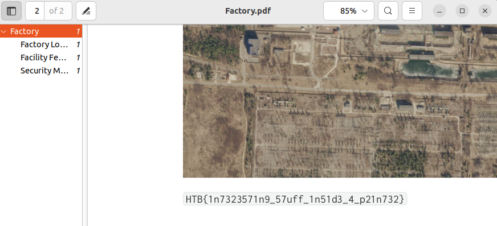
Task: Jump to the 'Security M…' outline entry
Action: [41, 71]
